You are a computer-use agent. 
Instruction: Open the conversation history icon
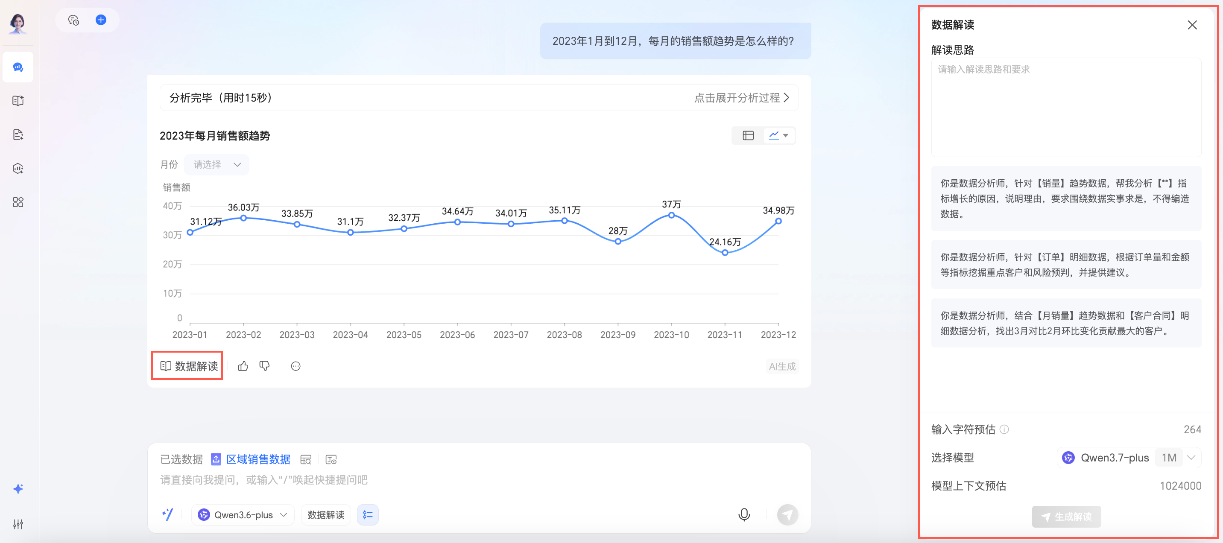[73, 20]
